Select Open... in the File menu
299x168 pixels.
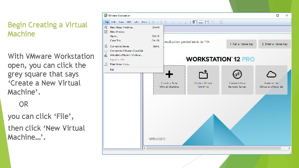[133, 36]
